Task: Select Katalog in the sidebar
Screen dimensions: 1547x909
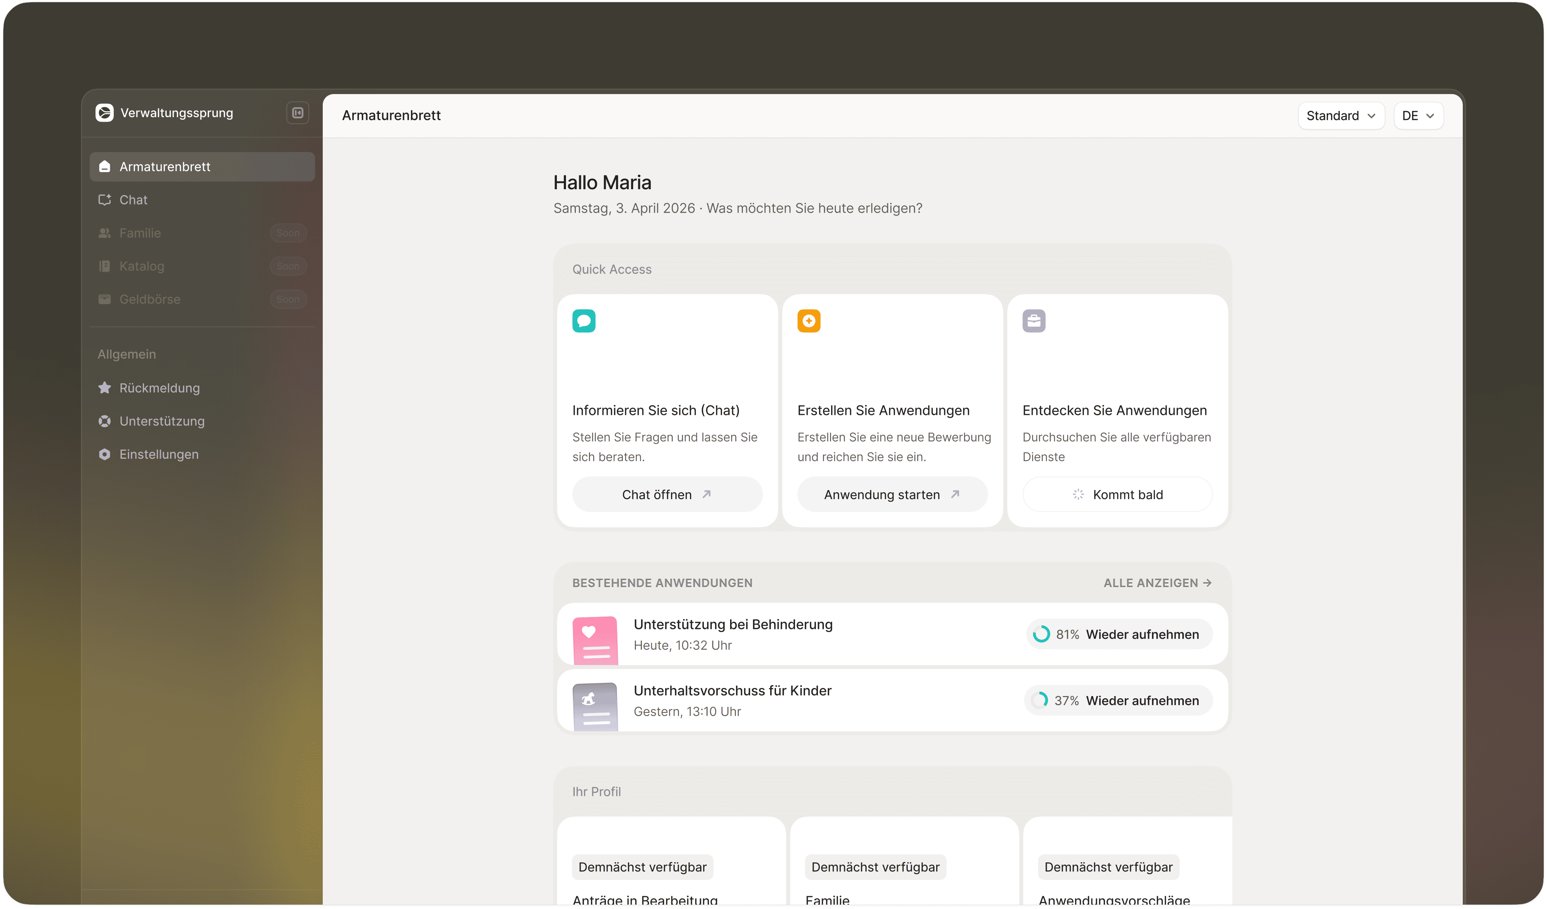Action: pyautogui.click(x=142, y=267)
